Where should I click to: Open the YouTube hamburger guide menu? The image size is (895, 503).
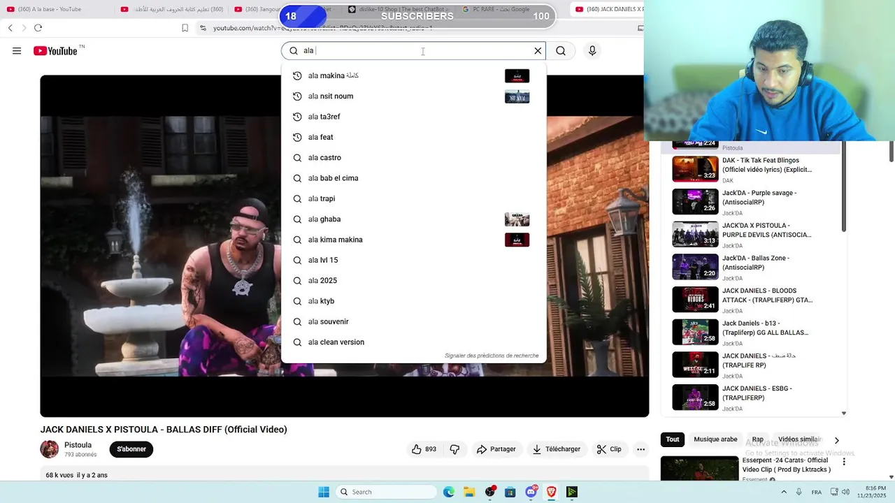point(17,51)
